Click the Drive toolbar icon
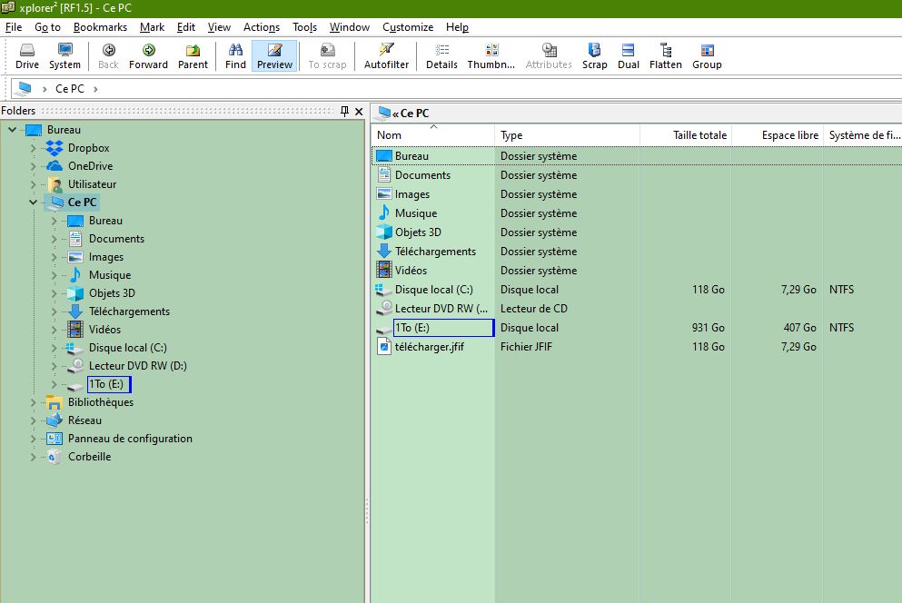 27,55
